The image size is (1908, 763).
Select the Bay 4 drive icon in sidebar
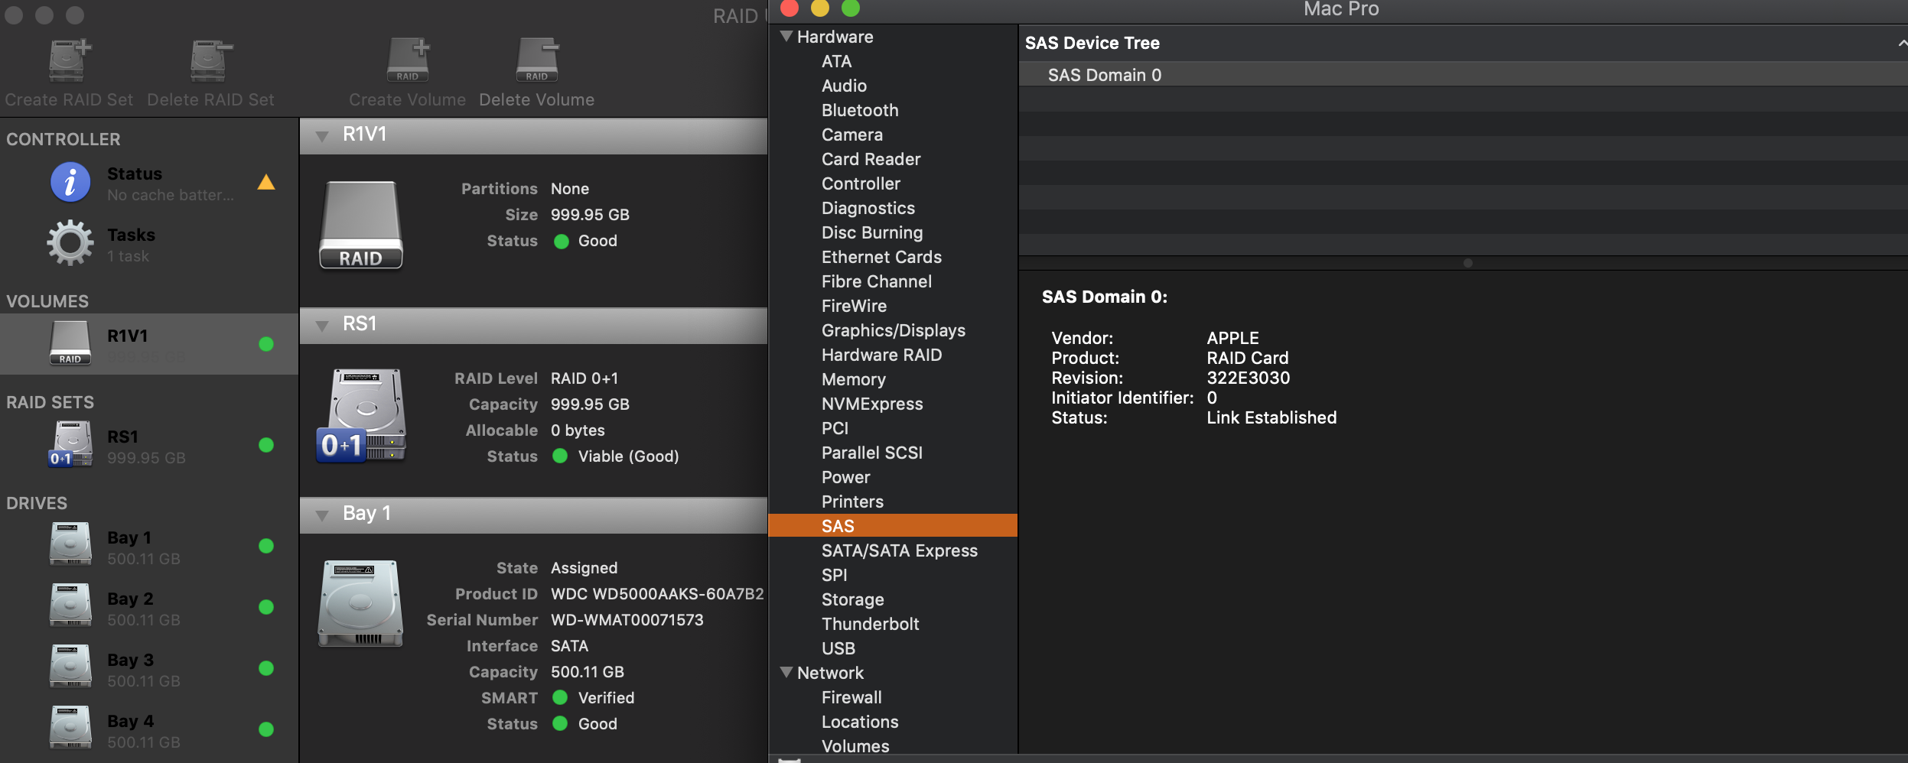pos(70,728)
